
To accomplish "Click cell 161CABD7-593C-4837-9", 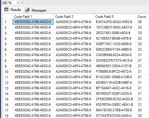I will pyautogui.click(x=115, y=27).
